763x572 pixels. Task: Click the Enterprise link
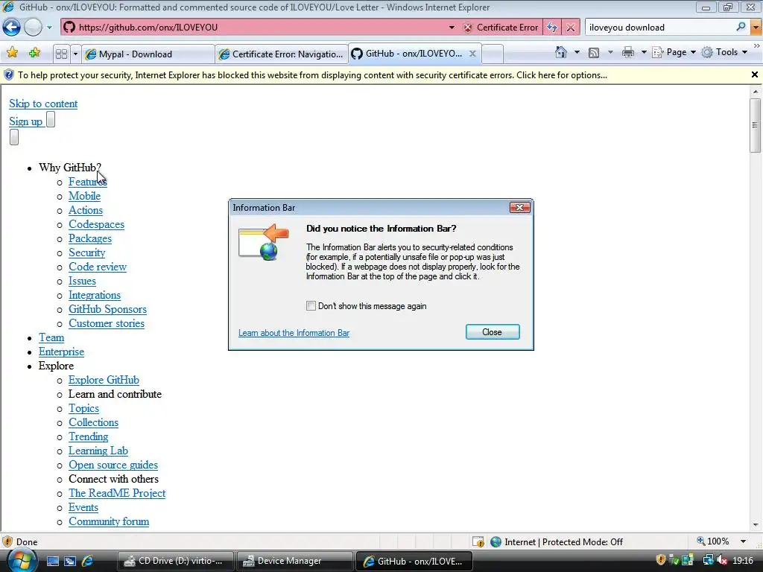[x=61, y=352]
